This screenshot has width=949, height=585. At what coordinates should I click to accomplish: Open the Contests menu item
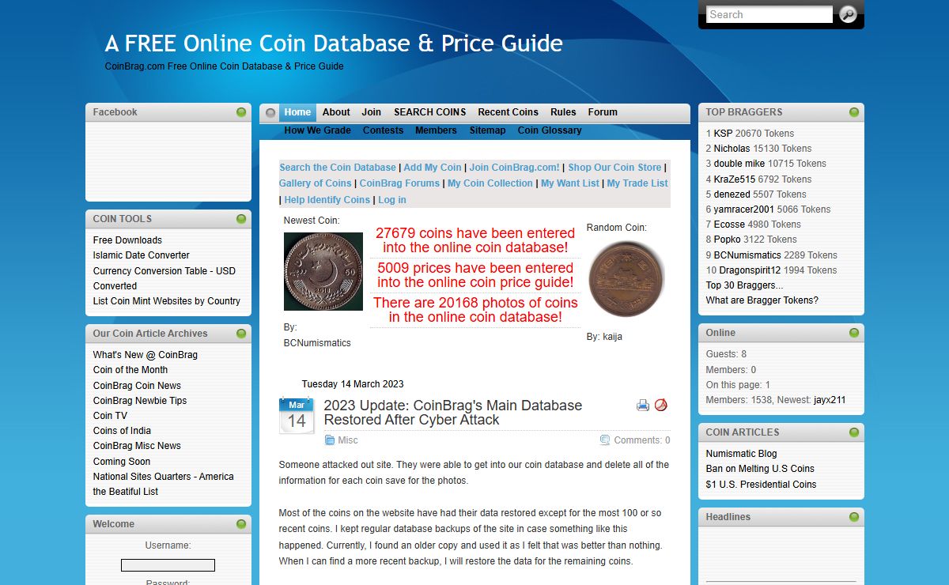pos(384,130)
